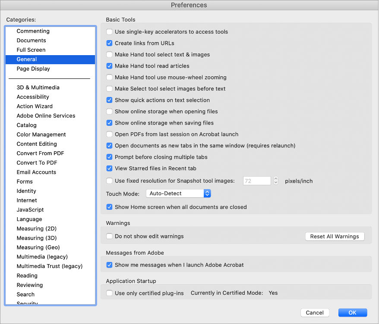
Task: Select the Full Screen category
Action: (x=31, y=50)
